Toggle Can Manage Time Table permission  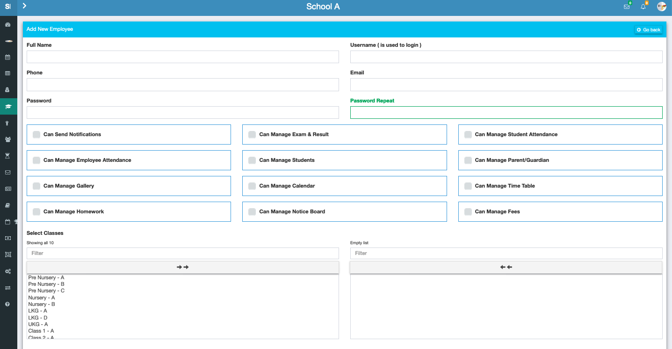(468, 186)
